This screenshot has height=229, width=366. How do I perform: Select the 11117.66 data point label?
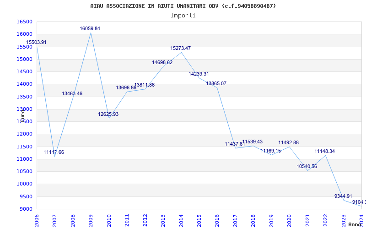click(54, 152)
